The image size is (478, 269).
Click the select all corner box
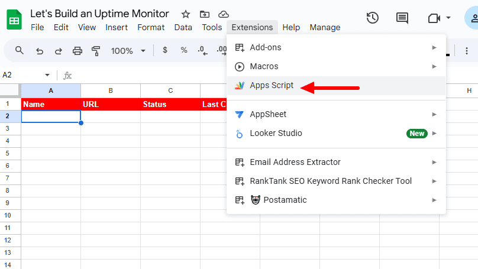click(11, 90)
